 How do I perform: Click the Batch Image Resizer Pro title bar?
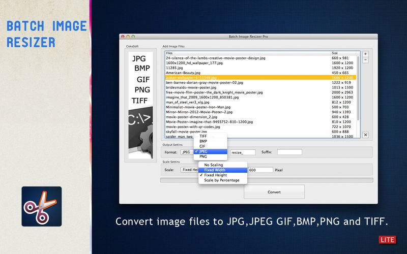[x=248, y=37]
